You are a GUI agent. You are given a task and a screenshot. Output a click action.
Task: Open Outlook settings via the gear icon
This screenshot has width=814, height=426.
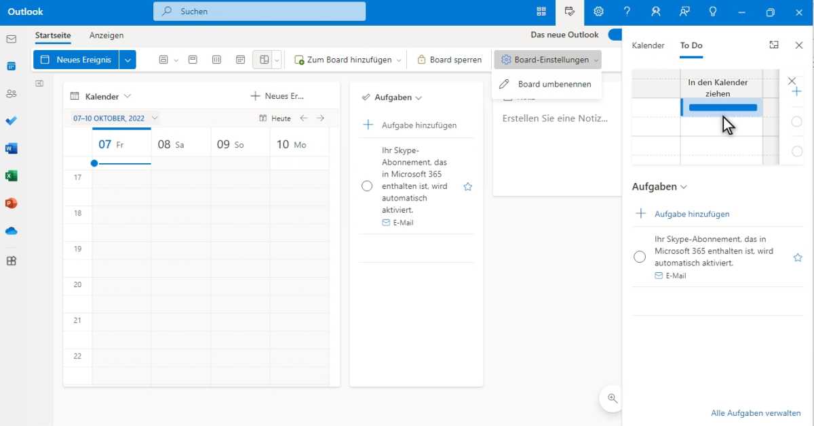(x=598, y=12)
